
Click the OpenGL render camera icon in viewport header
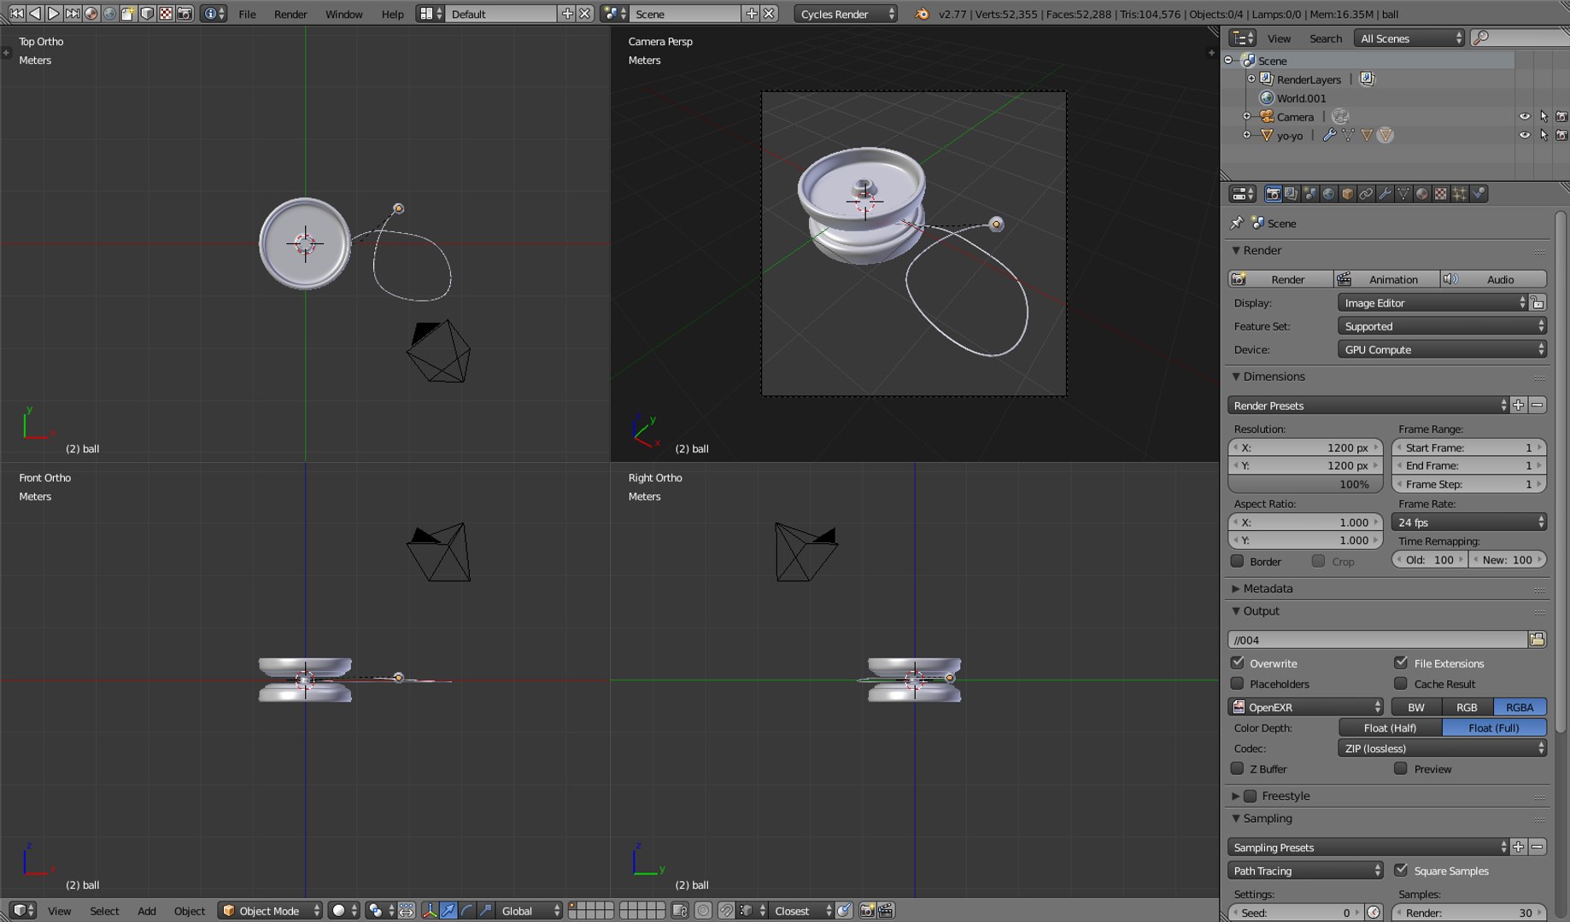[x=867, y=911]
